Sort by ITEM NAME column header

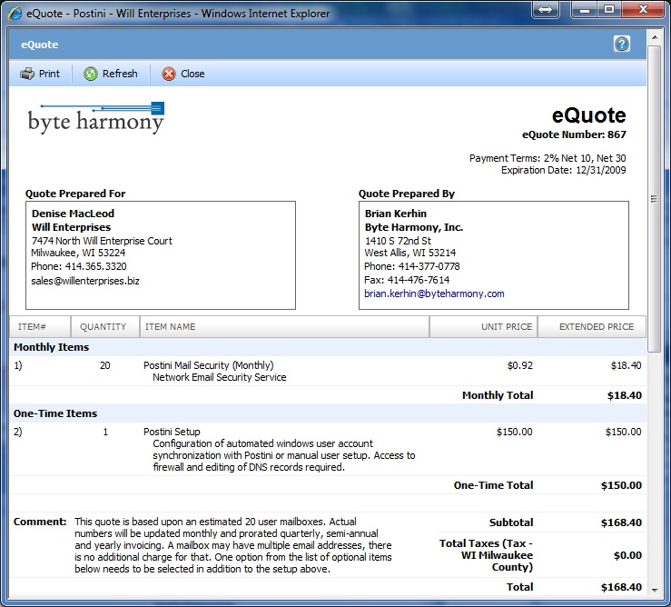pos(284,326)
